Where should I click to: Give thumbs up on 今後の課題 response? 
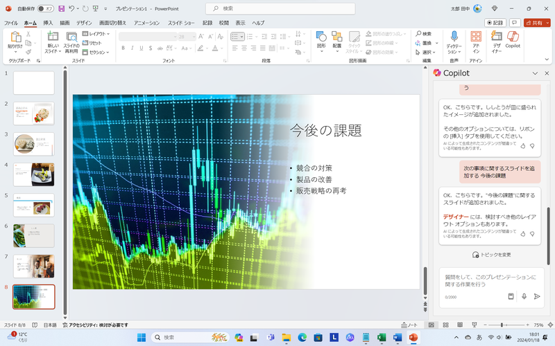pos(523,234)
